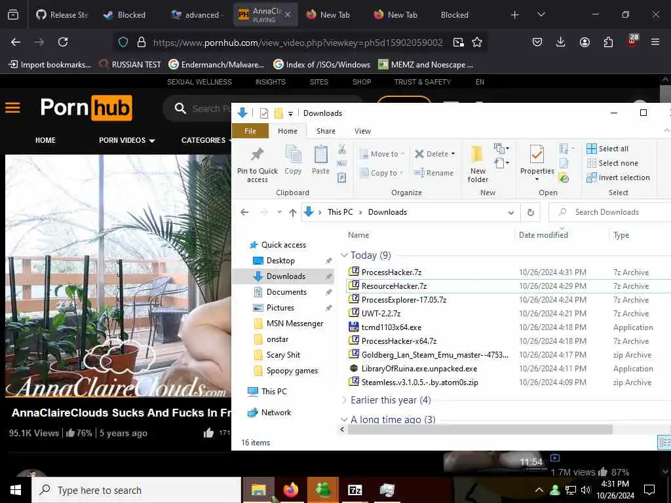The height and width of the screenshot is (503, 671).
Task: Click Invert selection in the ribbon
Action: [618, 177]
